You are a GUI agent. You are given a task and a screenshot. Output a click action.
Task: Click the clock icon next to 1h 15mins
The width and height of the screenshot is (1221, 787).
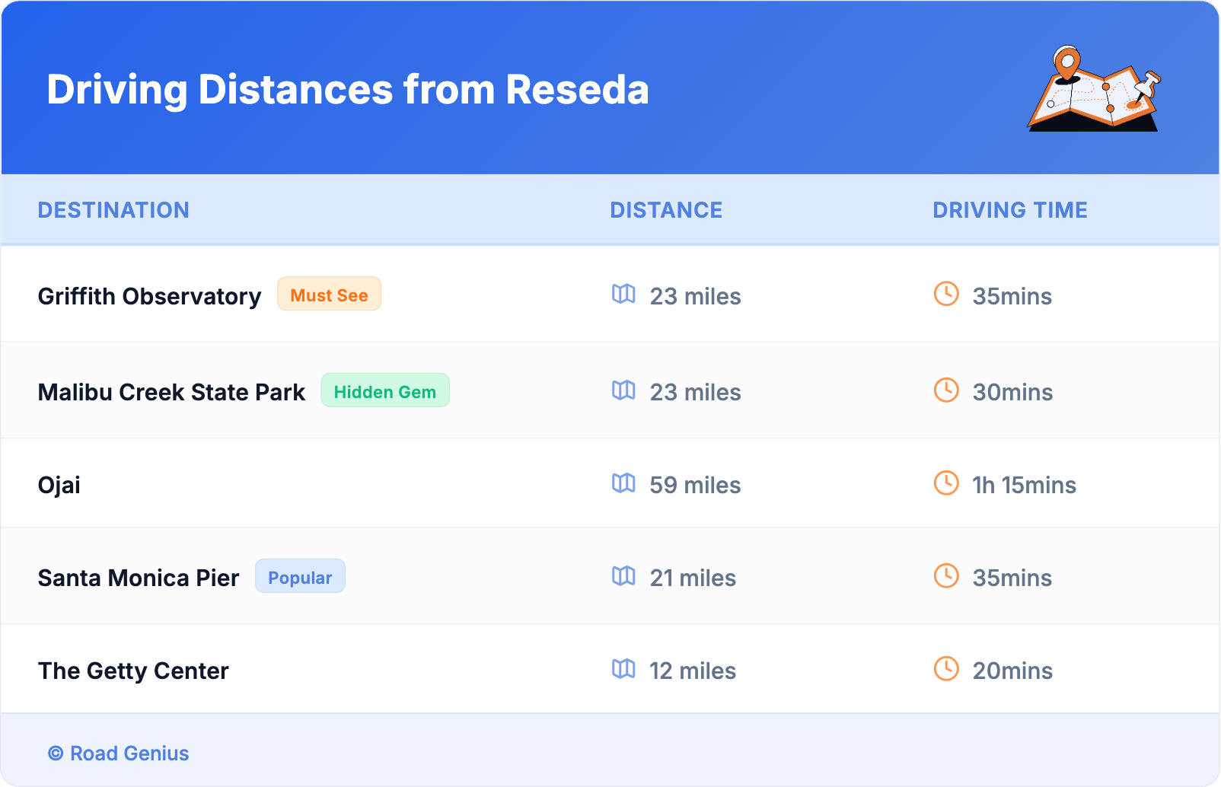click(946, 483)
